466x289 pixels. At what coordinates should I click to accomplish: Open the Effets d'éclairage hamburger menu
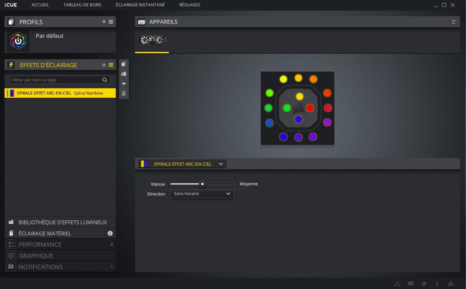coord(111,65)
